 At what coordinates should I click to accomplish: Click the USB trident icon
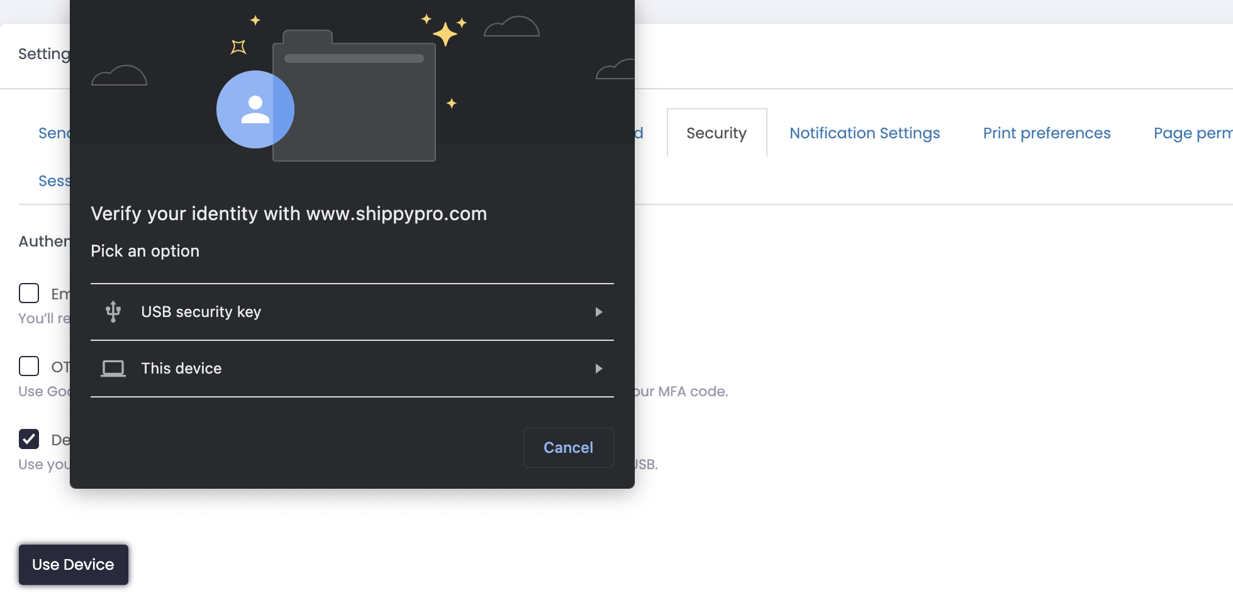coord(113,311)
